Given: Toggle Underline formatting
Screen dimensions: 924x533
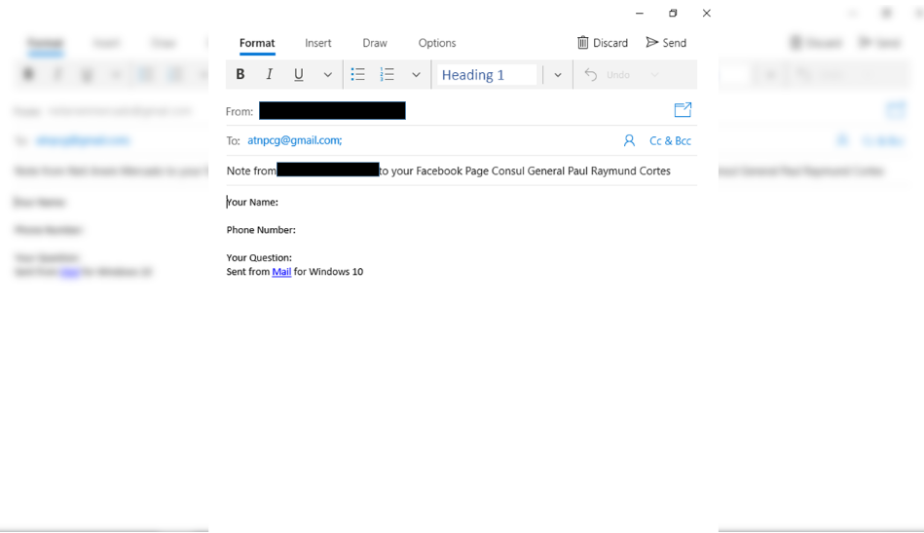Looking at the screenshot, I should (299, 74).
